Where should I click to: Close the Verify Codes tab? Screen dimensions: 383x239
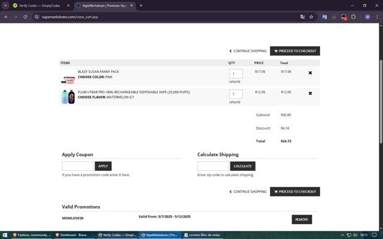coord(68,5)
